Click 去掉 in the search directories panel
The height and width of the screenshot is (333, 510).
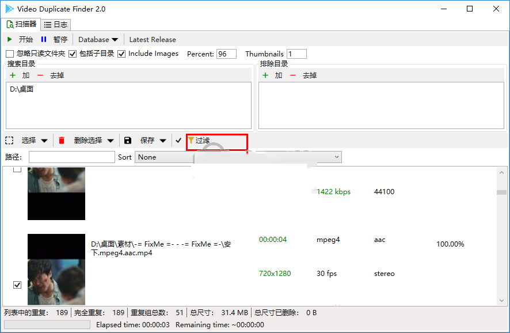point(57,75)
